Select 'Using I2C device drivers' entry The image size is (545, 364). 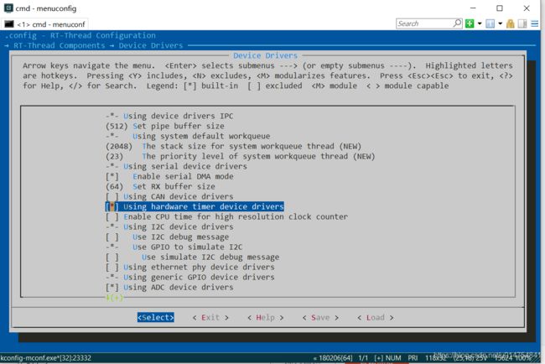[x=169, y=226]
